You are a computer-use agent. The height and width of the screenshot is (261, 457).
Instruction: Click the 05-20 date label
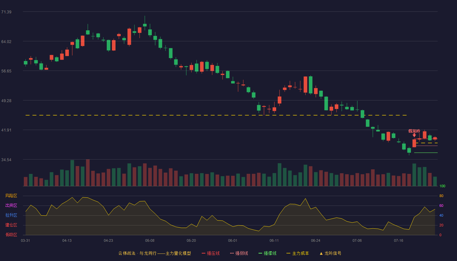(x=191, y=240)
